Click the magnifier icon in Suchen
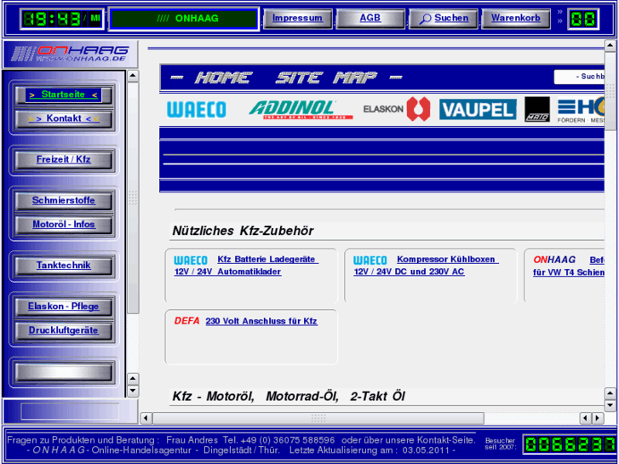 coord(425,19)
